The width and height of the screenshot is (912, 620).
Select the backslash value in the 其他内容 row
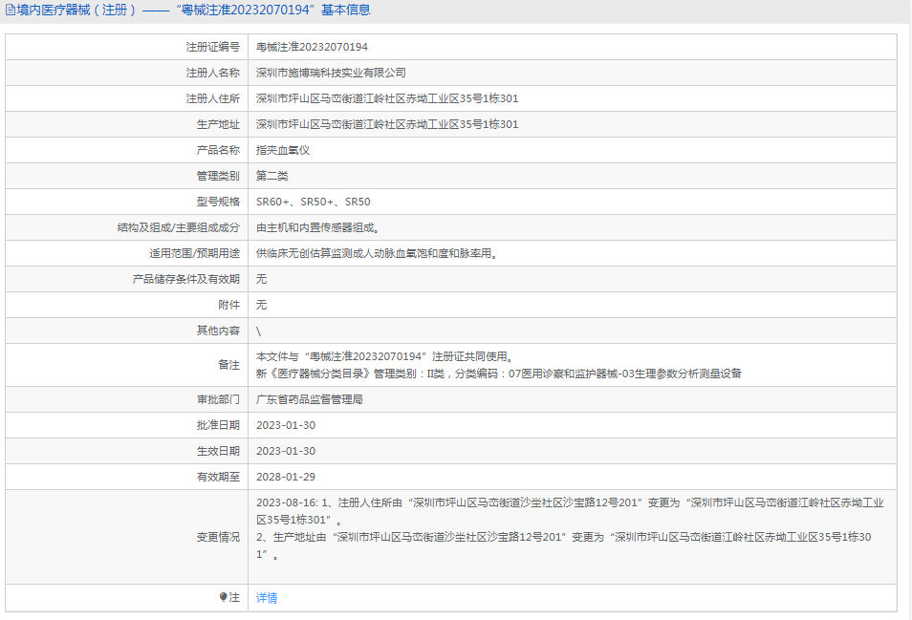coord(259,331)
